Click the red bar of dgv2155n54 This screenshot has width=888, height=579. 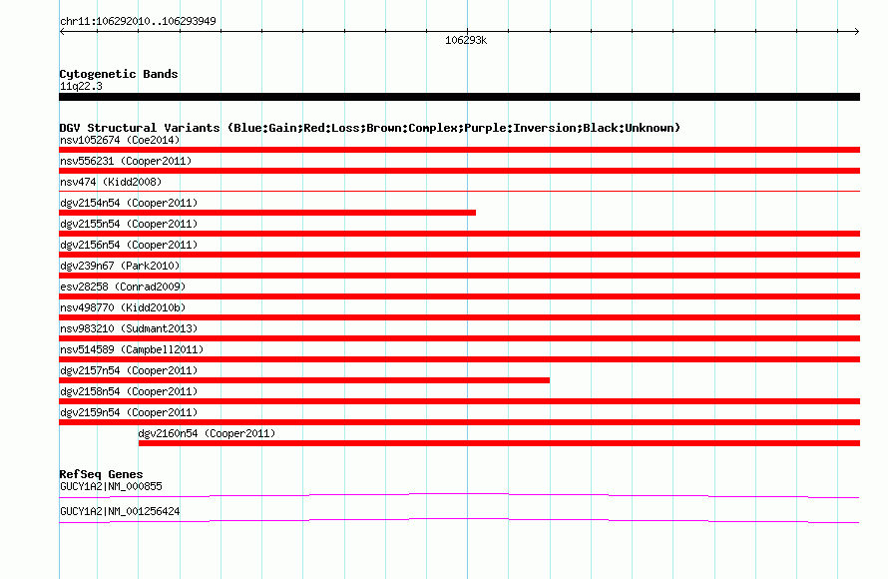459,234
